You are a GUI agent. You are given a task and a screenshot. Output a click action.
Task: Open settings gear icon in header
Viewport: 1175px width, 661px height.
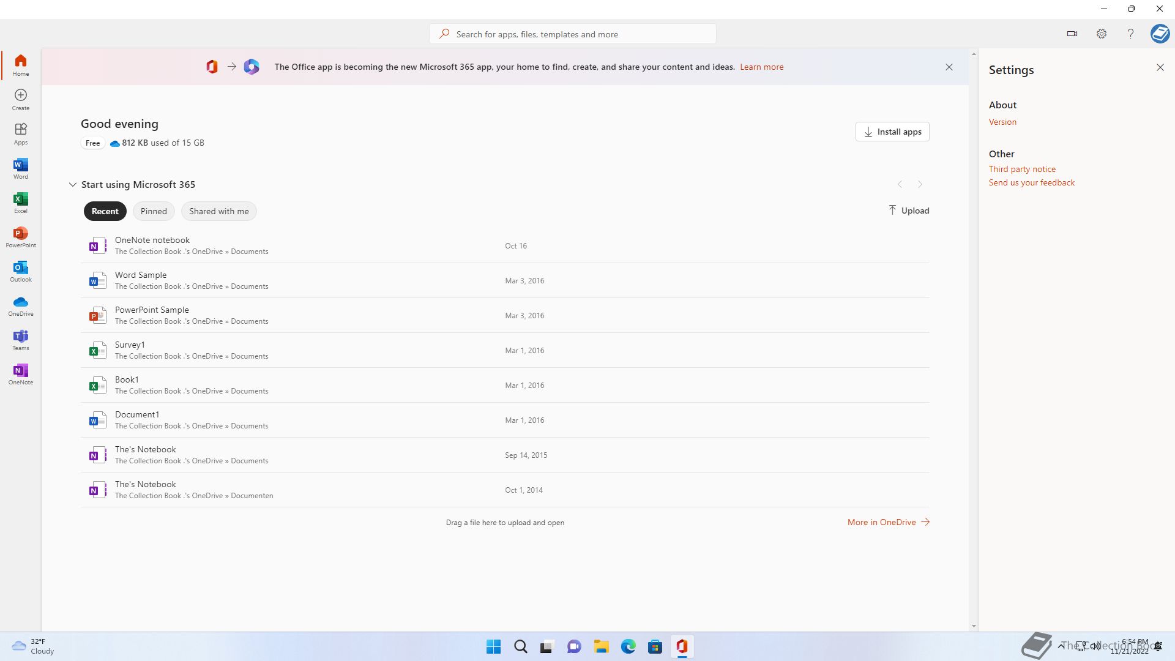tap(1102, 34)
